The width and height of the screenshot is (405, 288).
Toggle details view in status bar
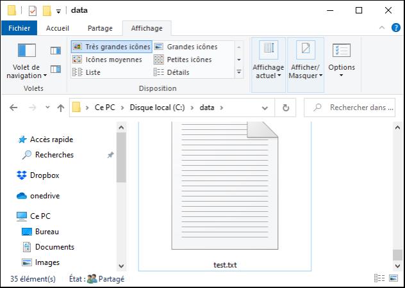[379, 279]
